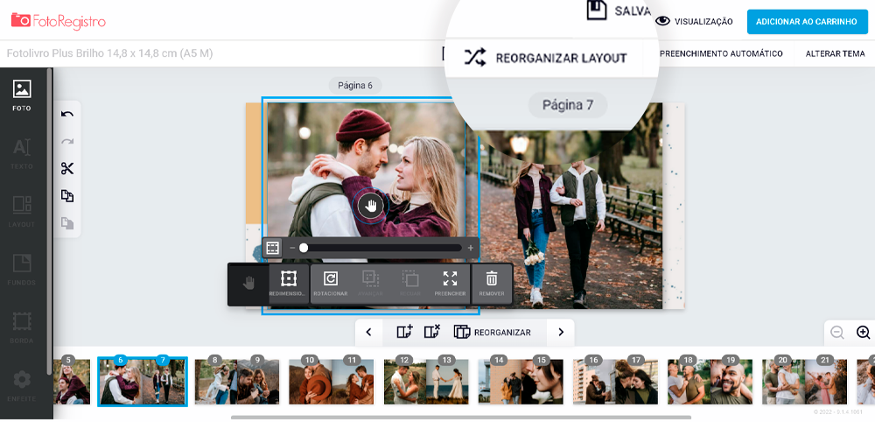Select the pages 10-11 spread thumbnail

(332, 382)
